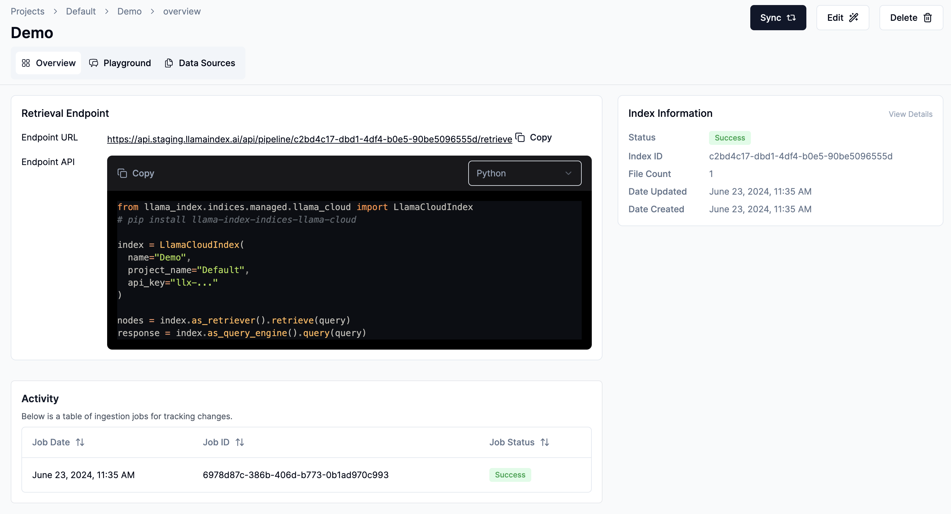Click the Sync refresh icon
The image size is (951, 514).
[791, 18]
